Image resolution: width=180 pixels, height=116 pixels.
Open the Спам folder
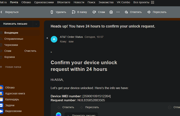(8, 51)
